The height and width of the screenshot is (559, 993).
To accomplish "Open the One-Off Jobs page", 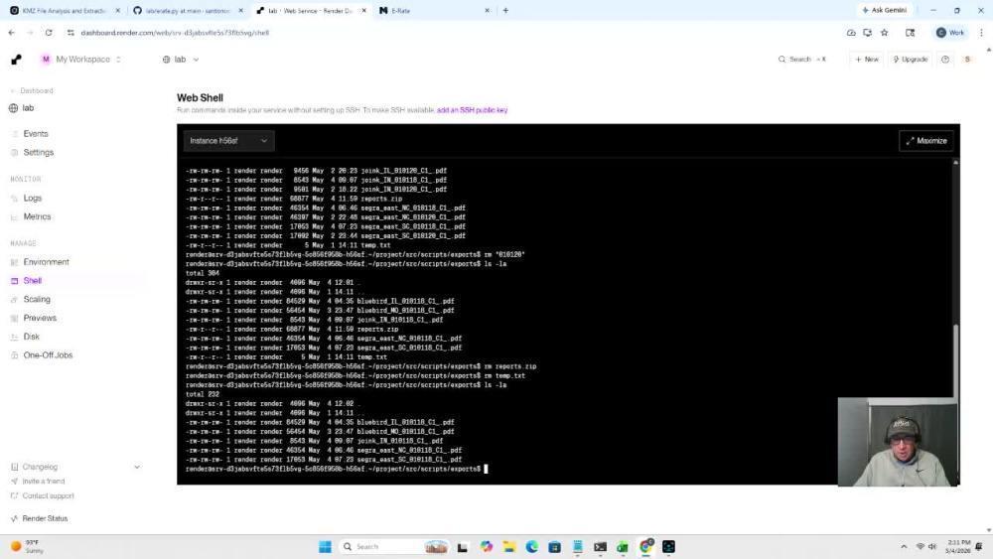I will tap(48, 355).
